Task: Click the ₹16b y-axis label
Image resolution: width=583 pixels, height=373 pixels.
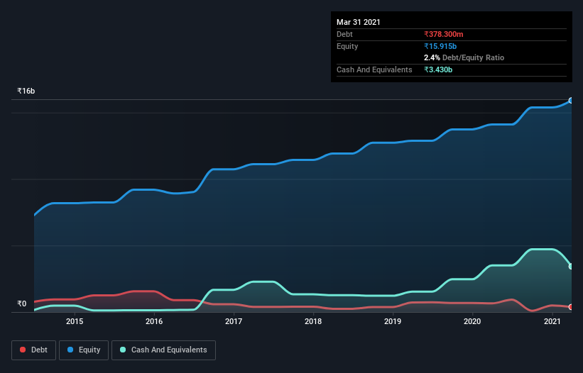Action: point(26,91)
